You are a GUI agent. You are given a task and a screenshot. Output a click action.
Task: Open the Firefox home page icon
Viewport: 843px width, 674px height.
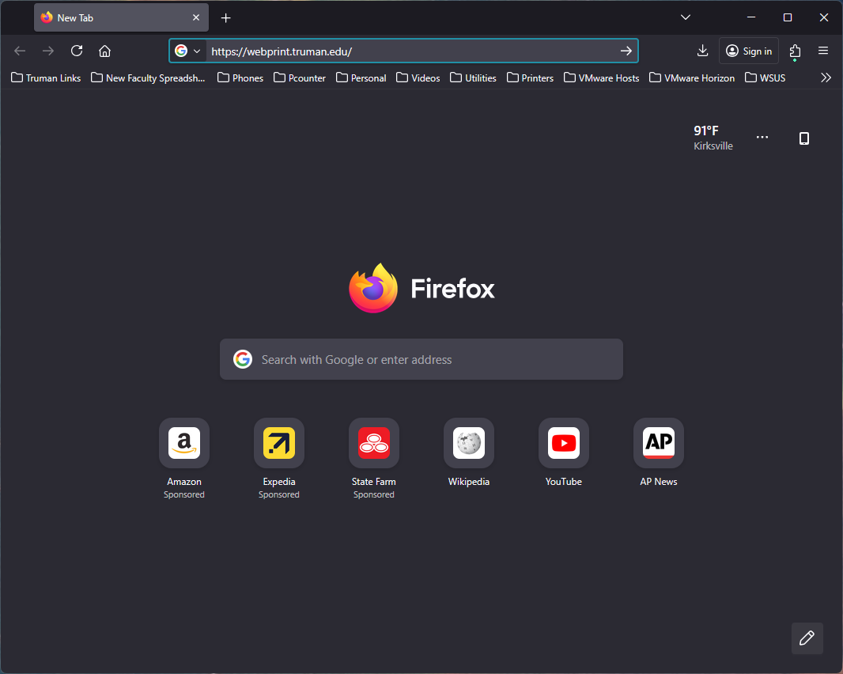[105, 51]
